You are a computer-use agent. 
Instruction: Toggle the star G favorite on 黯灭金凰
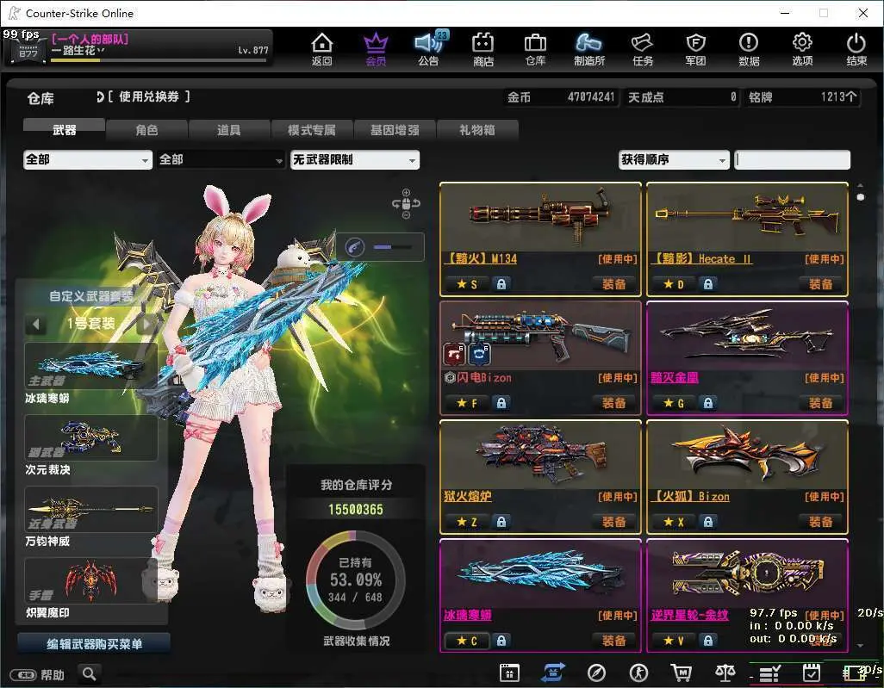click(x=675, y=403)
